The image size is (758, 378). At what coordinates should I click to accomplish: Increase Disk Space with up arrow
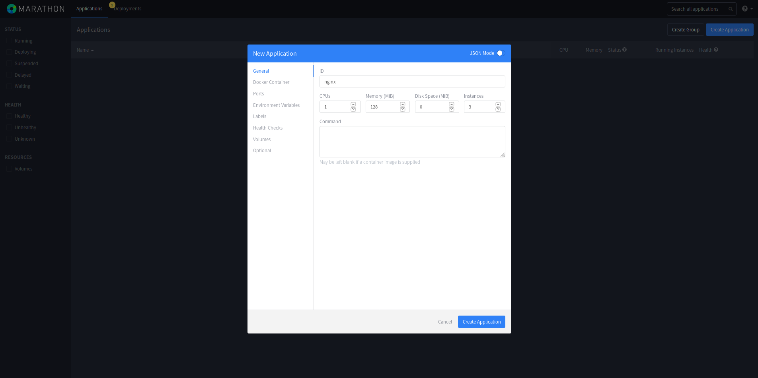452,105
